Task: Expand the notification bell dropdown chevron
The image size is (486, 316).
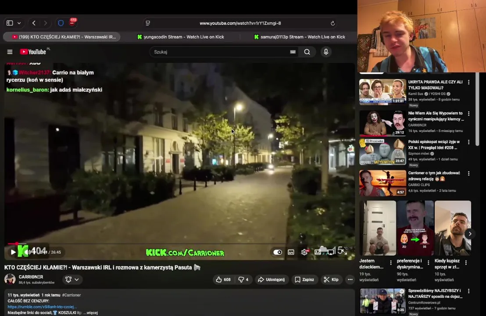Action: coord(77,280)
